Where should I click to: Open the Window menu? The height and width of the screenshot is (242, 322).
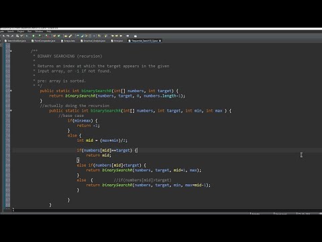(39, 32)
